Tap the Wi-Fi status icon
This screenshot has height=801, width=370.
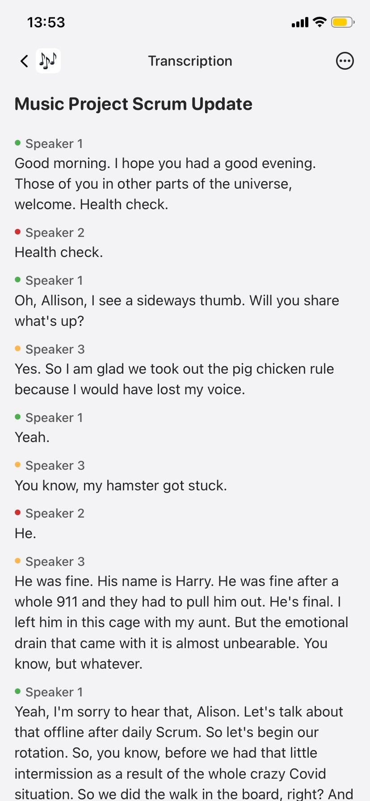click(x=320, y=22)
